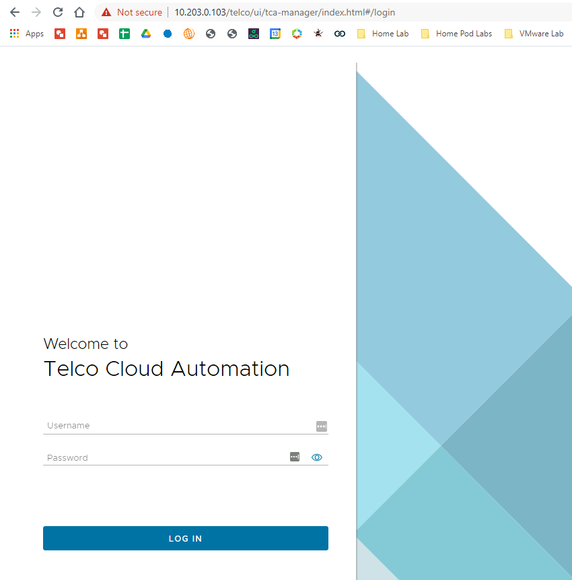Open the Google Drive bookmark
Viewport: 572px width, 580px height.
click(x=146, y=34)
